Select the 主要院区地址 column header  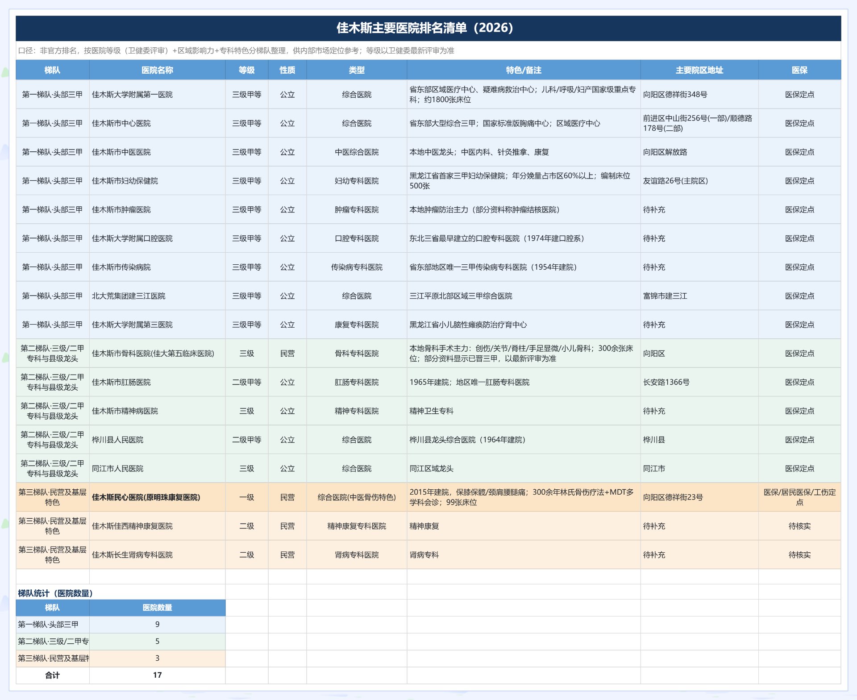click(x=699, y=70)
